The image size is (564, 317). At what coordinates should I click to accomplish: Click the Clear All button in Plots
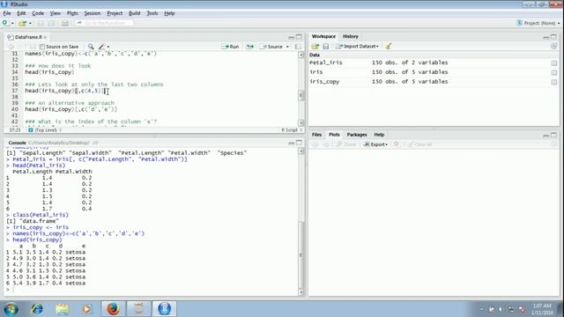(420, 144)
